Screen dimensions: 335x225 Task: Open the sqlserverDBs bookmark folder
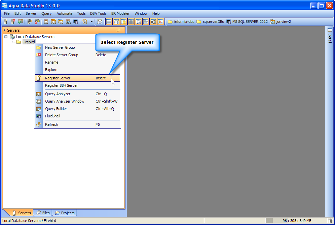tap(210, 22)
